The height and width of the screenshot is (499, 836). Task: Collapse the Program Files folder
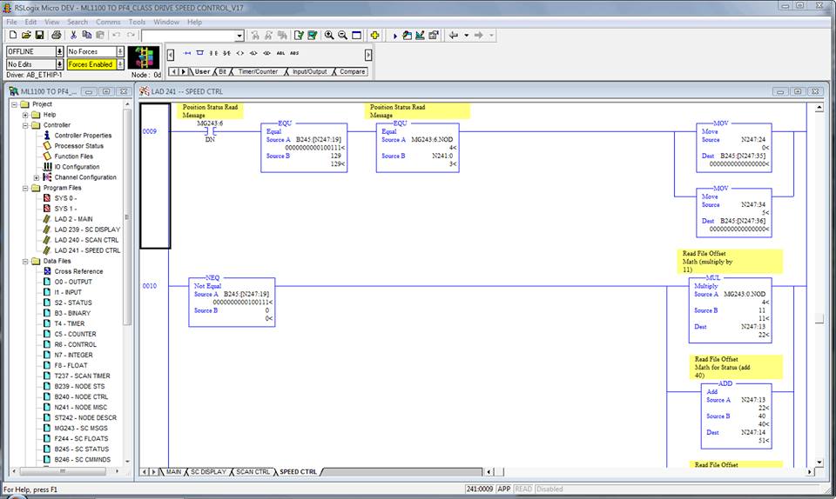pos(25,188)
